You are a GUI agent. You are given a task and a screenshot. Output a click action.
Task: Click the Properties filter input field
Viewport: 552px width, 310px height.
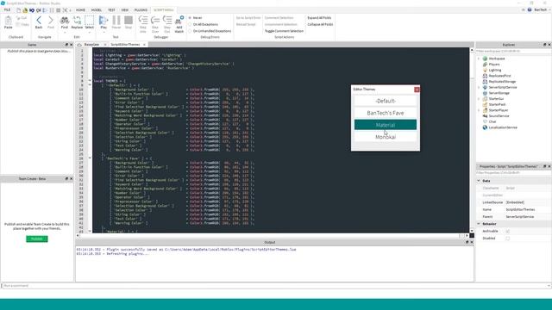pos(514,173)
